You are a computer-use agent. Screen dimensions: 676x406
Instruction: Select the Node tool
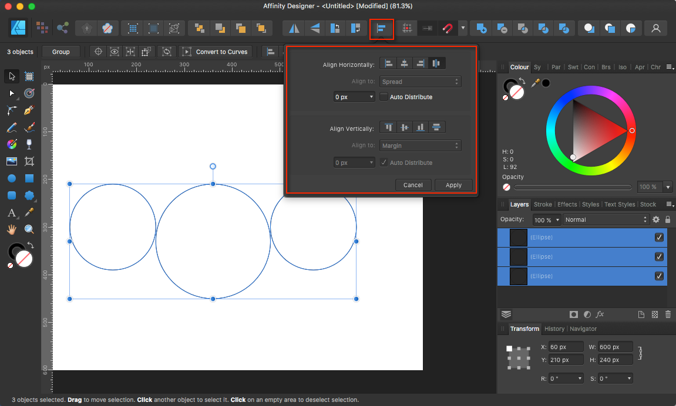[x=12, y=93]
